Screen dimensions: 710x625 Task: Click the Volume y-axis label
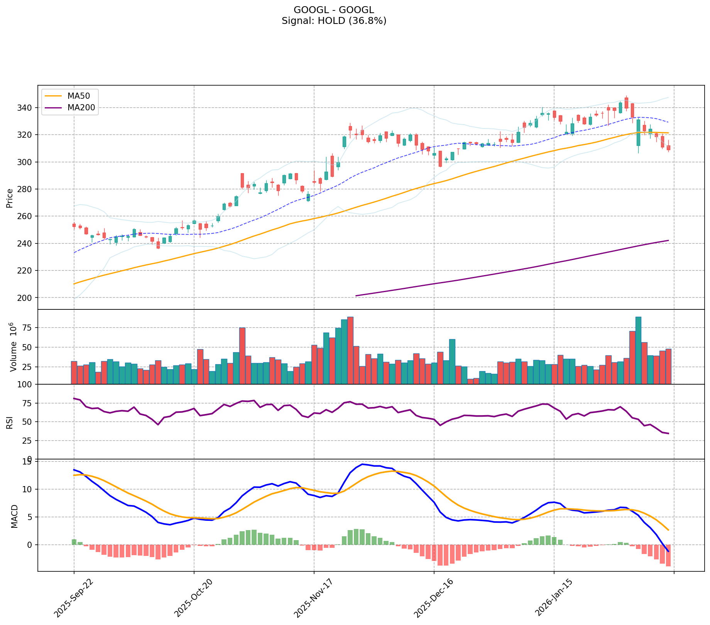click(x=13, y=346)
